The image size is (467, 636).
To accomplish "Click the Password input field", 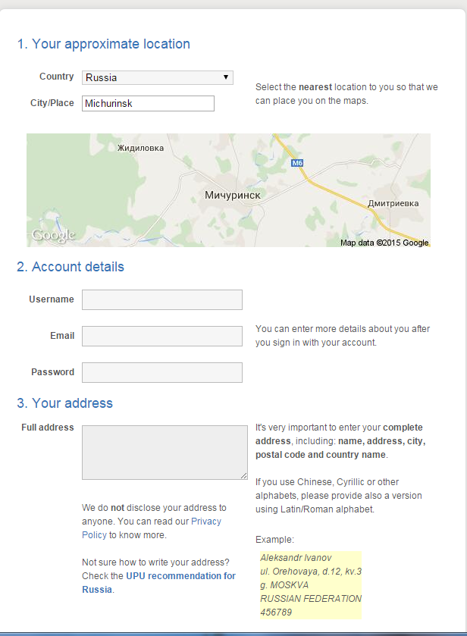I will [162, 372].
